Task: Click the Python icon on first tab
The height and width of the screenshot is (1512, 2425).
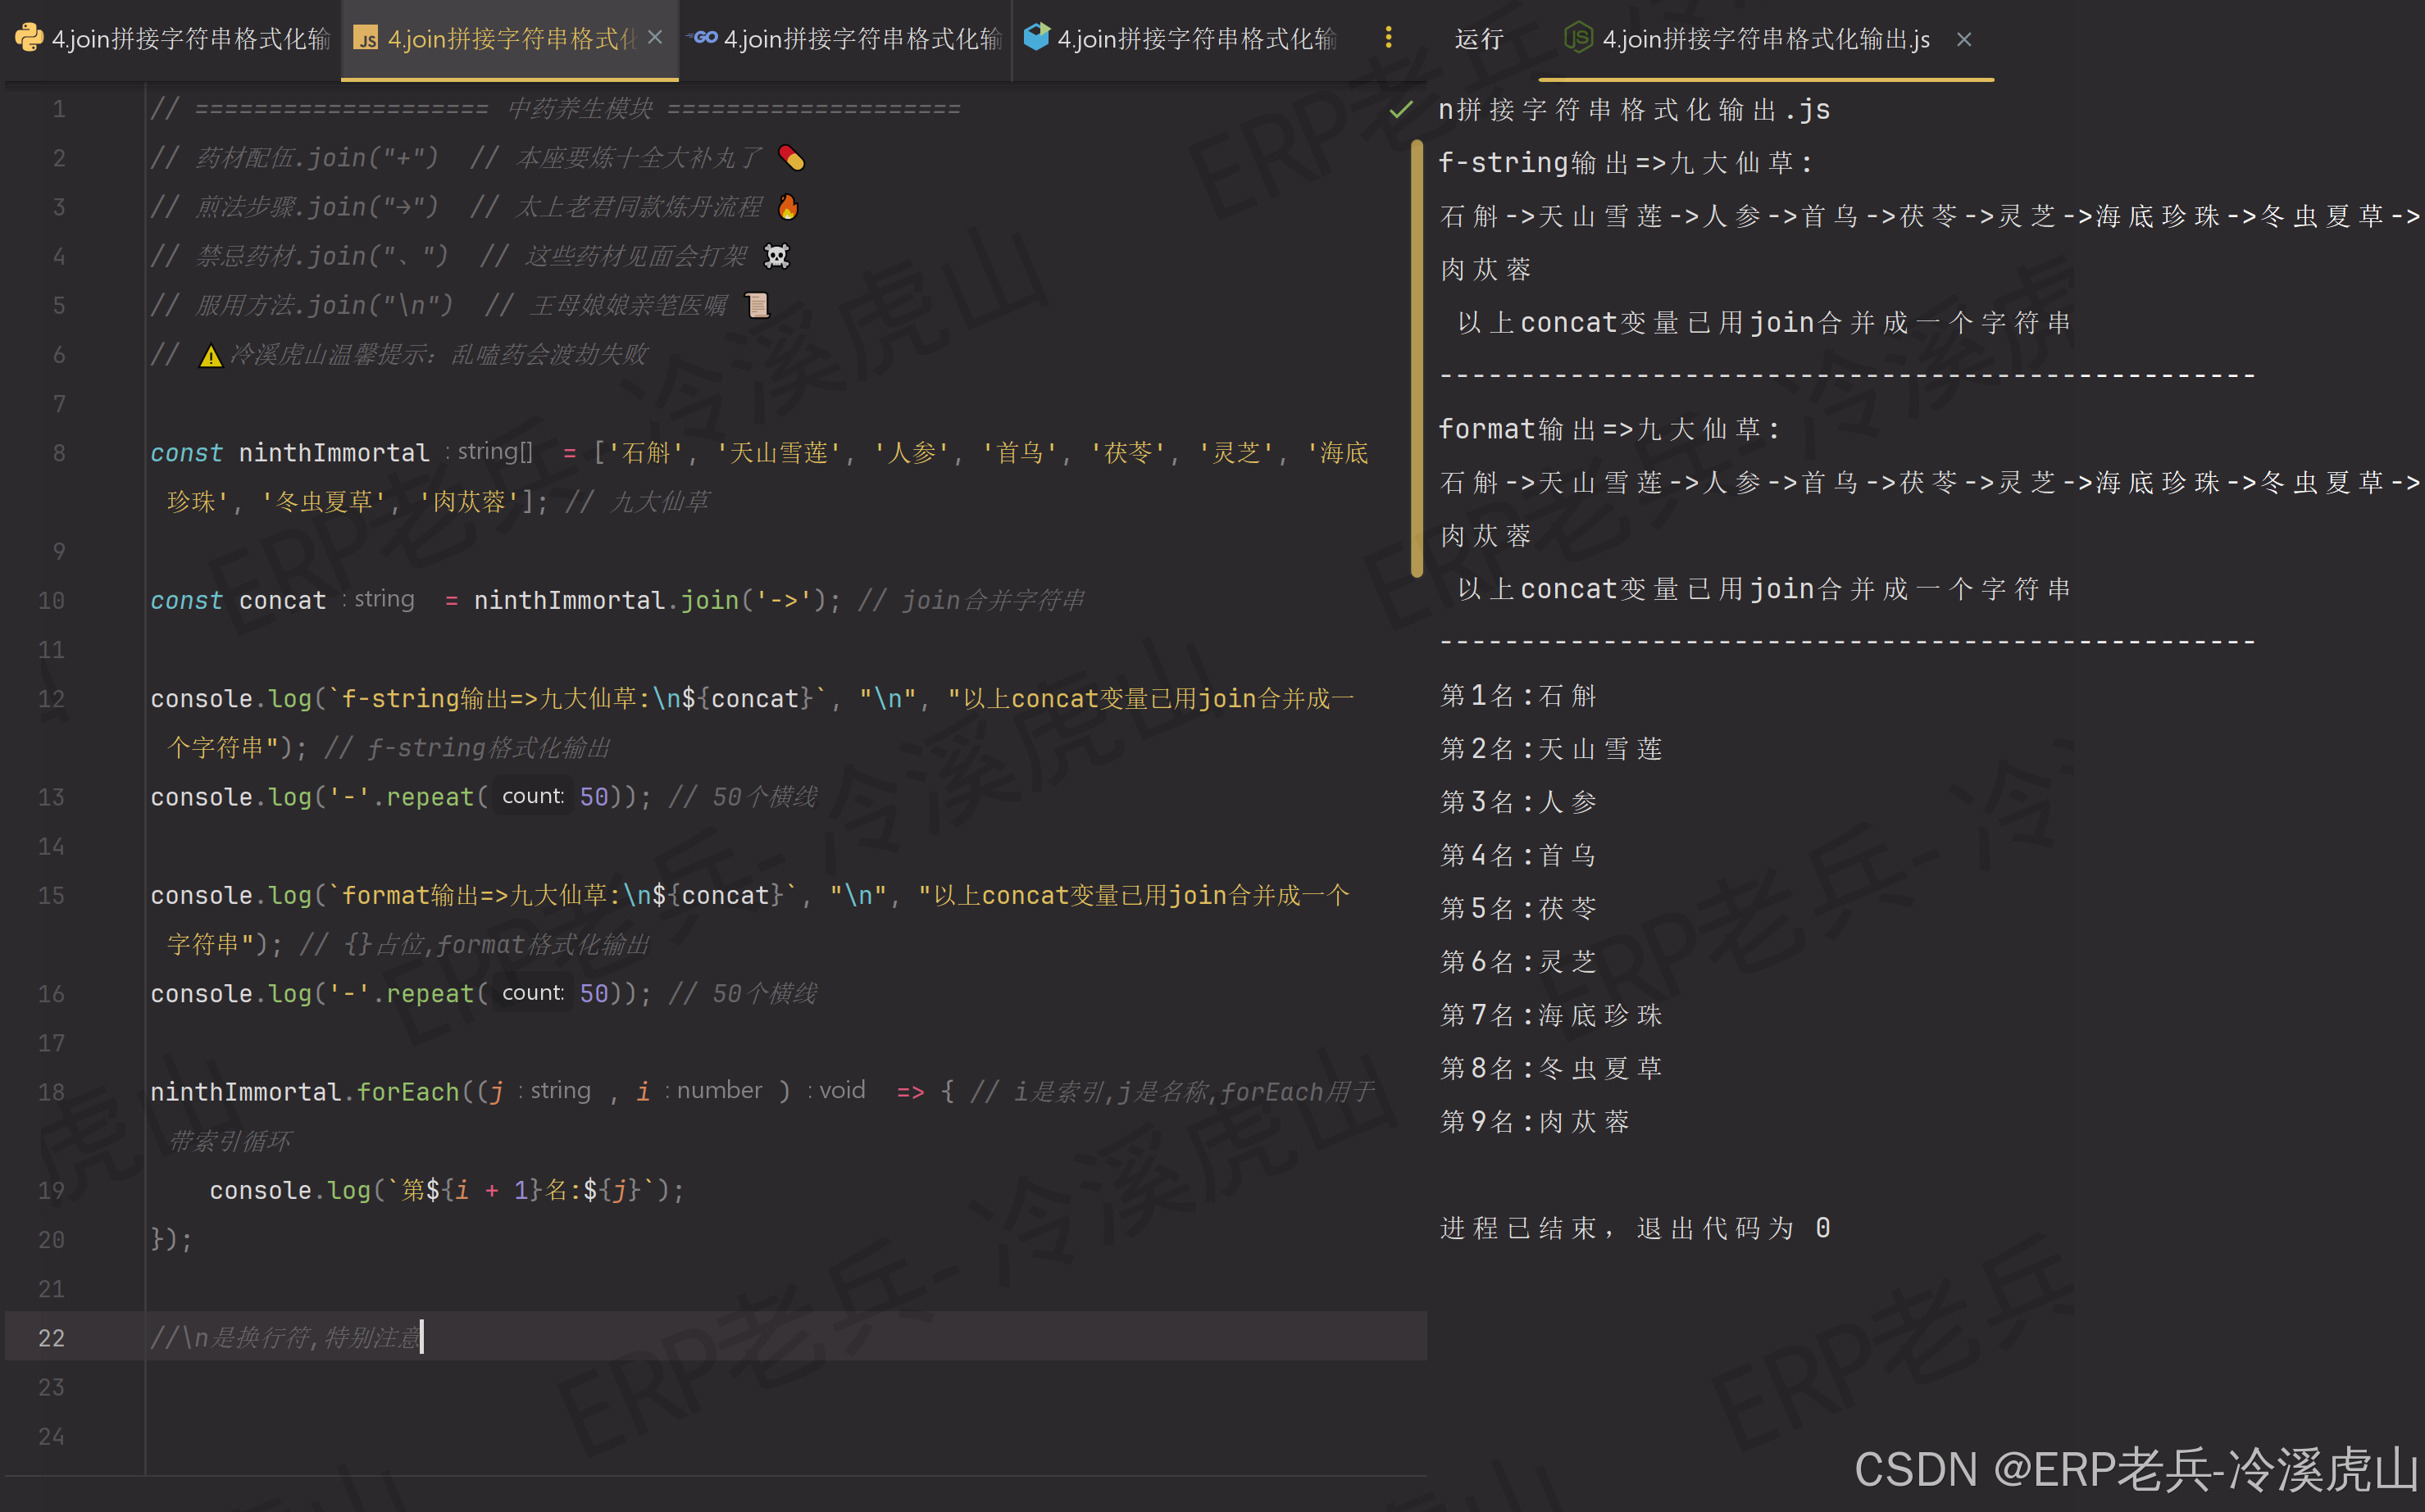Action: tap(29, 38)
